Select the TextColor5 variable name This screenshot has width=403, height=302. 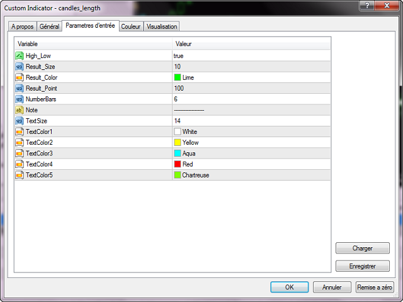pyautogui.click(x=39, y=175)
